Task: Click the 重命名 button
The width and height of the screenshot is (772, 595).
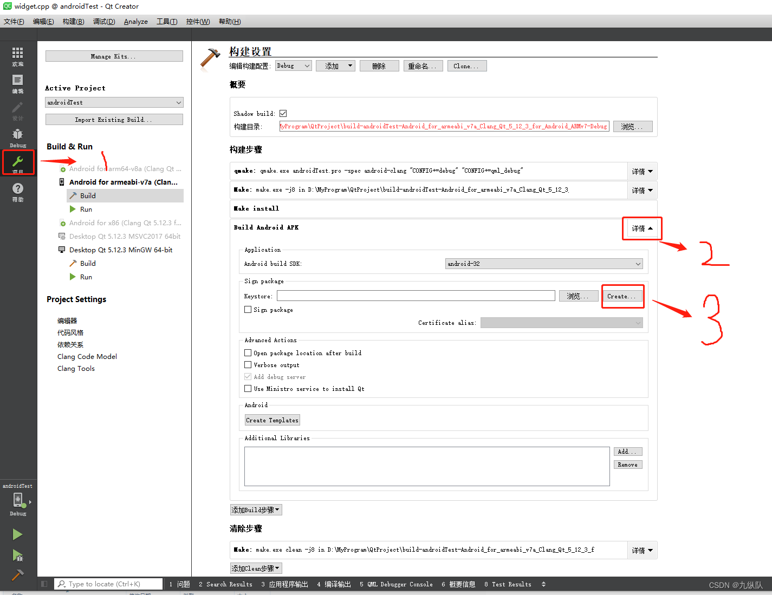Action: pyautogui.click(x=423, y=66)
